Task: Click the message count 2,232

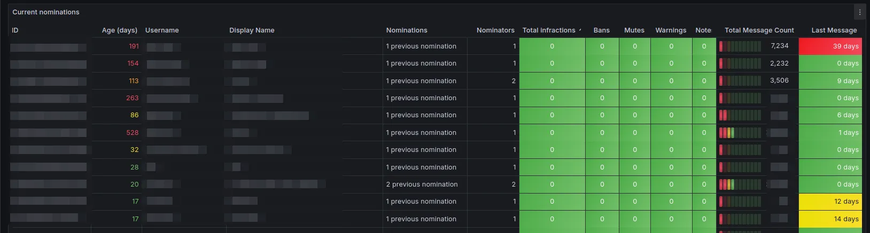Action: (x=779, y=63)
